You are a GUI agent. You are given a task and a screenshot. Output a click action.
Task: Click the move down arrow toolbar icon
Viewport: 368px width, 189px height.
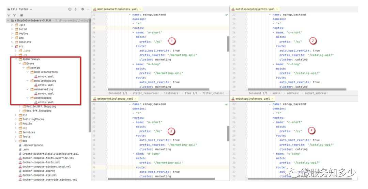[x=14, y=15]
